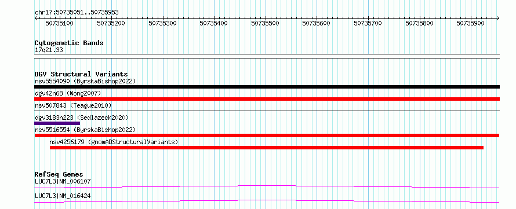The height and width of the screenshot is (209, 516).
Task: Open the nsv4256179 (gnomADStructuralVariants) label
Action: [114, 142]
